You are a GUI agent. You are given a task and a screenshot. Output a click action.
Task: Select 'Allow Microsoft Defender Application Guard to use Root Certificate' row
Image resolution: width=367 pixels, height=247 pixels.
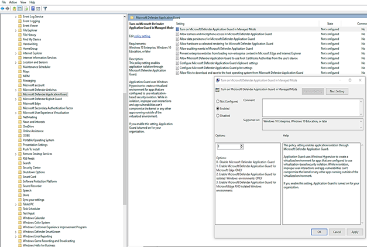click(x=238, y=59)
